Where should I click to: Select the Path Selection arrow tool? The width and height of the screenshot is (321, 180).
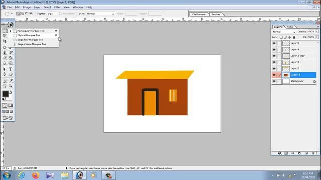5,69
